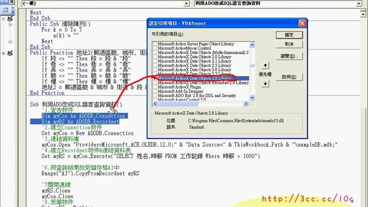Open help with the 說明(H) button
This screenshot has width=368, height=207.
(x=289, y=76)
